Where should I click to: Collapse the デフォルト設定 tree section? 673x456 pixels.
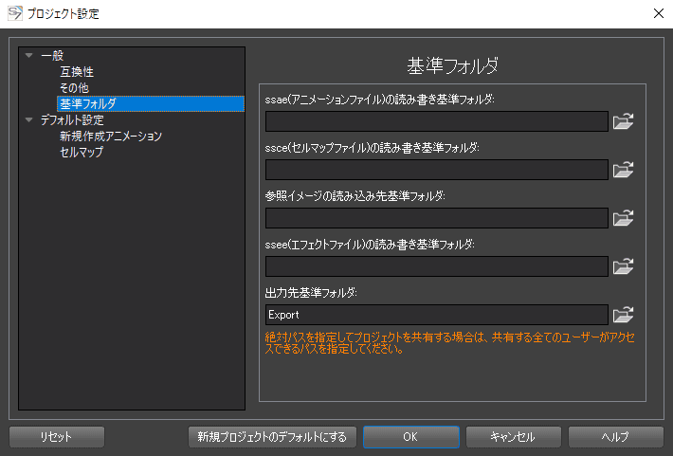(x=29, y=119)
